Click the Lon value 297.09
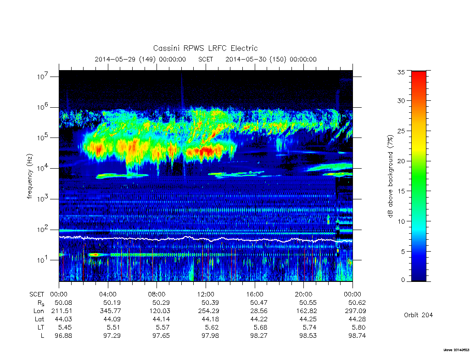This screenshot has width=470, height=352. [x=356, y=311]
